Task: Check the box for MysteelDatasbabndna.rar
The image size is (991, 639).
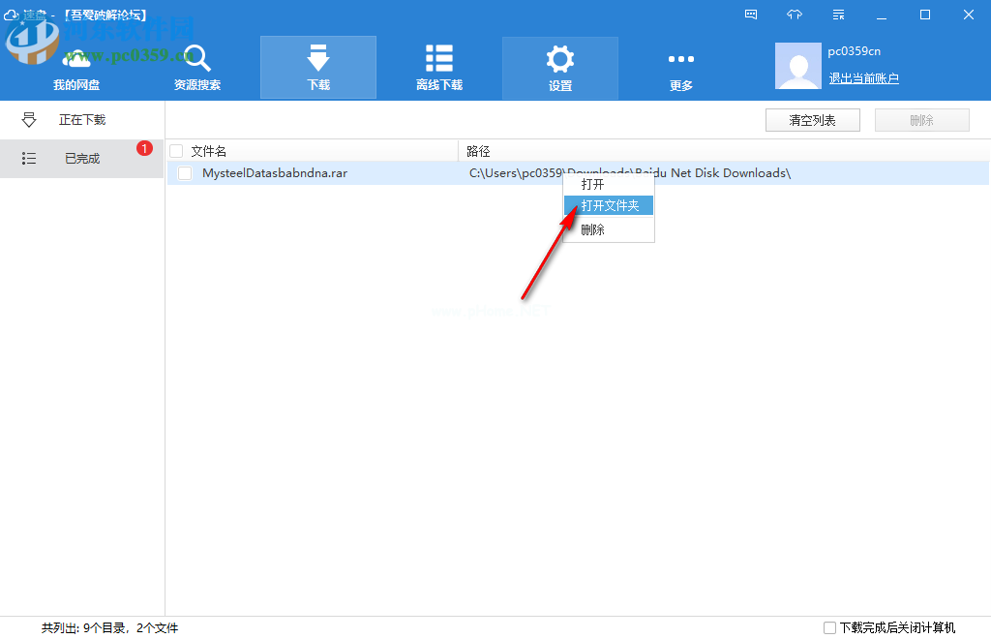Action: 185,173
